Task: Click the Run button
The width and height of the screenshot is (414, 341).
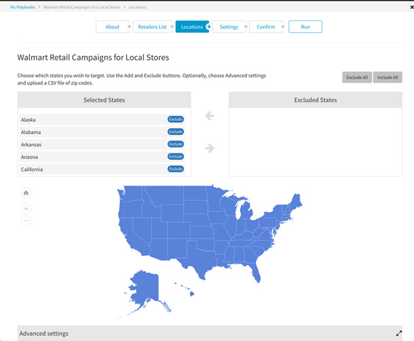Action: click(305, 27)
